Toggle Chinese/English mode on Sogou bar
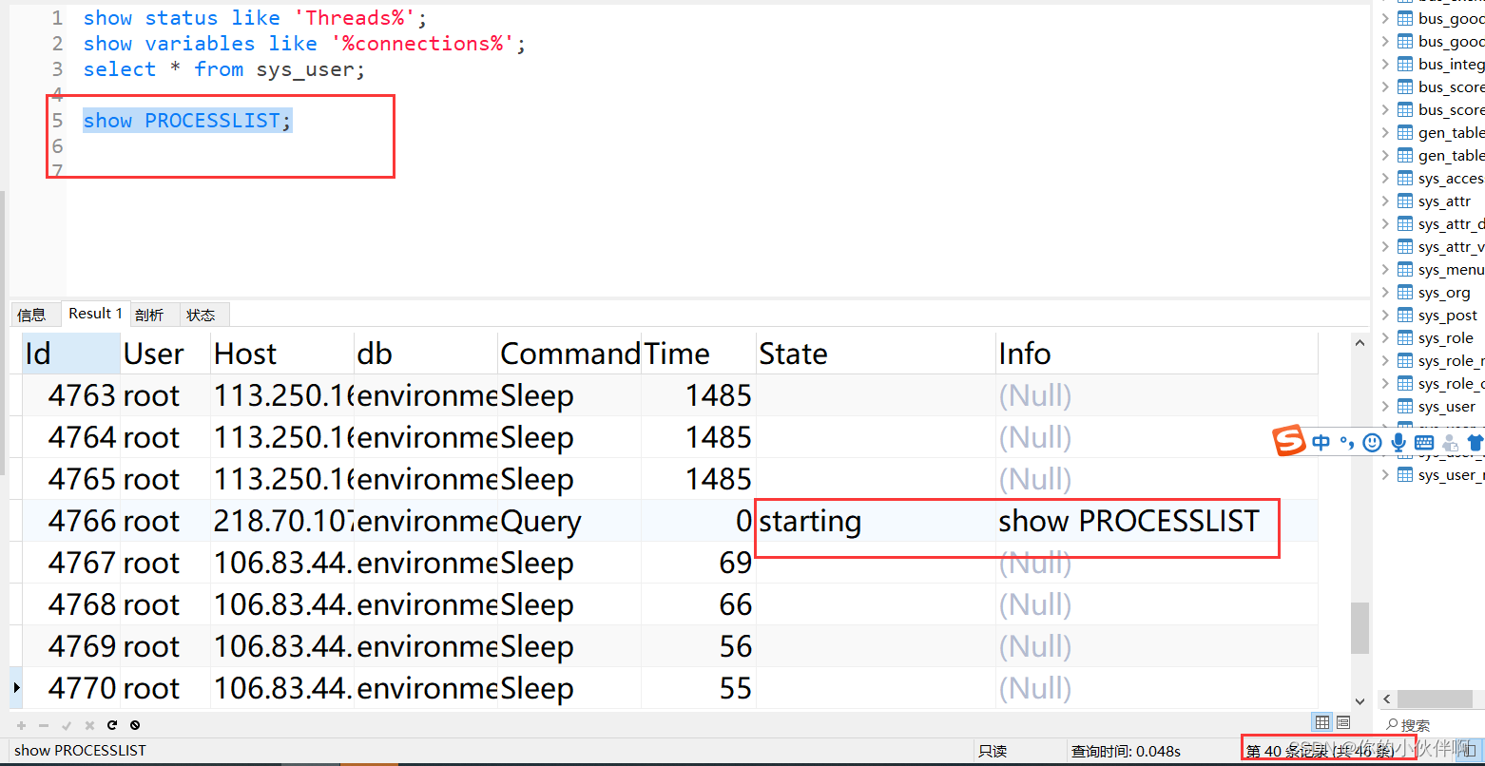The height and width of the screenshot is (766, 1485). 1321,443
